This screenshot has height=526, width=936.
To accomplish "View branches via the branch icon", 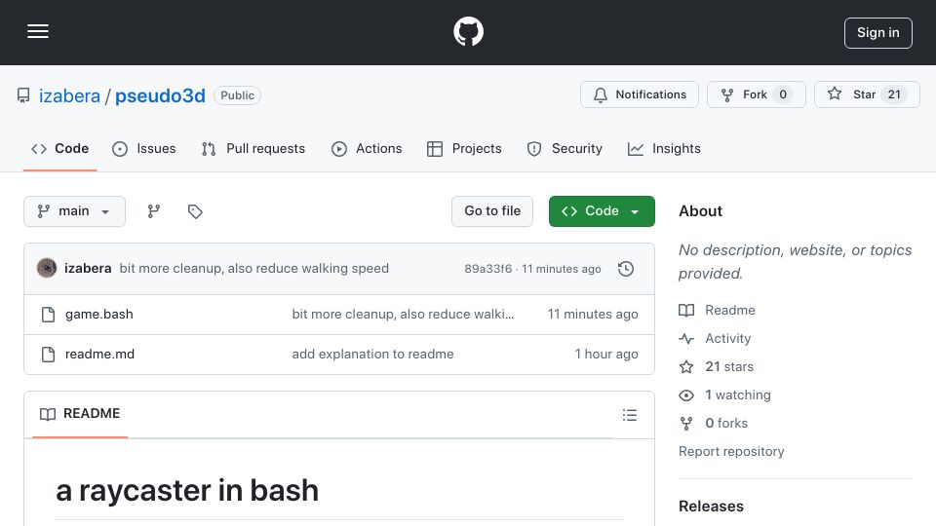I will (x=154, y=211).
